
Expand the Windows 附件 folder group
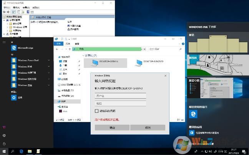tap(49, 66)
